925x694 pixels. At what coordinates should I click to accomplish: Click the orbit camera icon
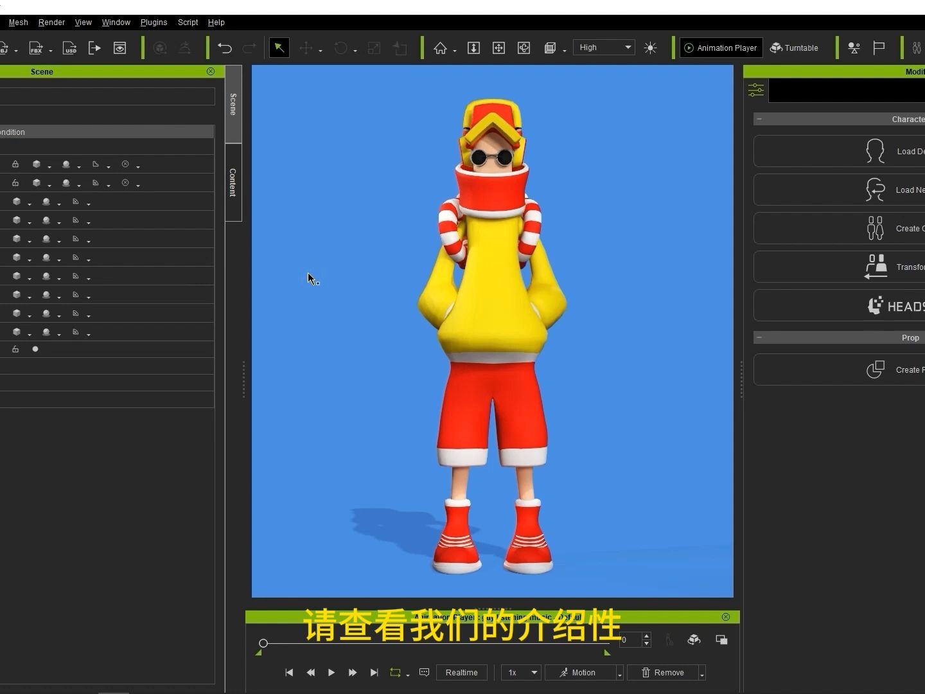coord(524,48)
